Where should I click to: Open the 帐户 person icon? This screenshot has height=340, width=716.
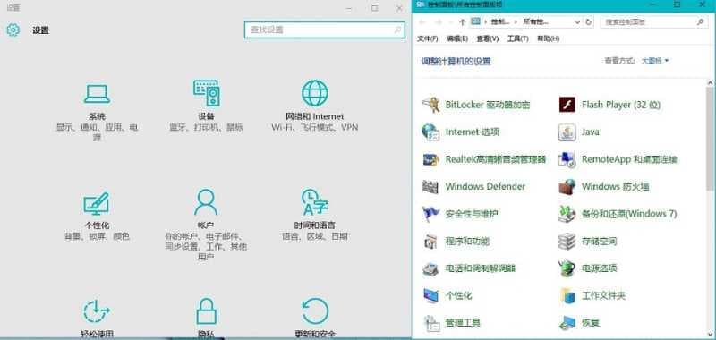pos(206,202)
